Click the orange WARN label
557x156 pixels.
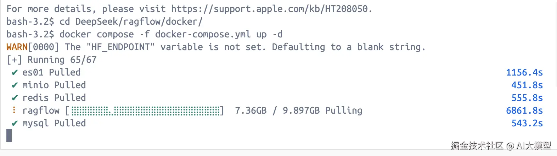pos(17,47)
